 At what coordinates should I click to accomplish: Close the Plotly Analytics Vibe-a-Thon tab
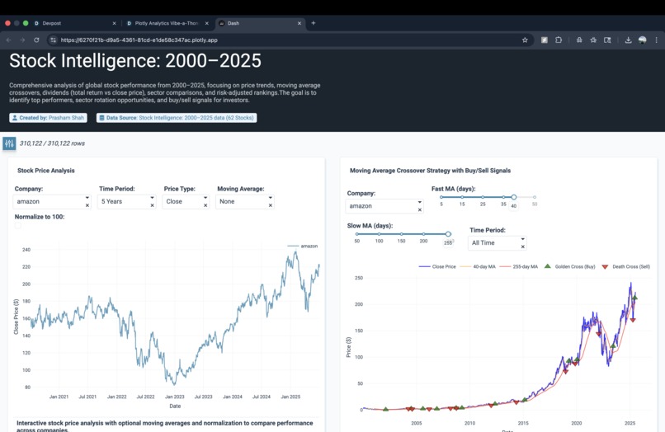pos(206,23)
